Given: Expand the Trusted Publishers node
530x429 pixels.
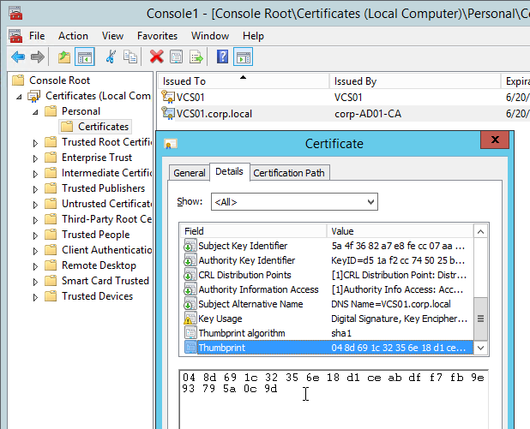Looking at the screenshot, I should pos(35,189).
